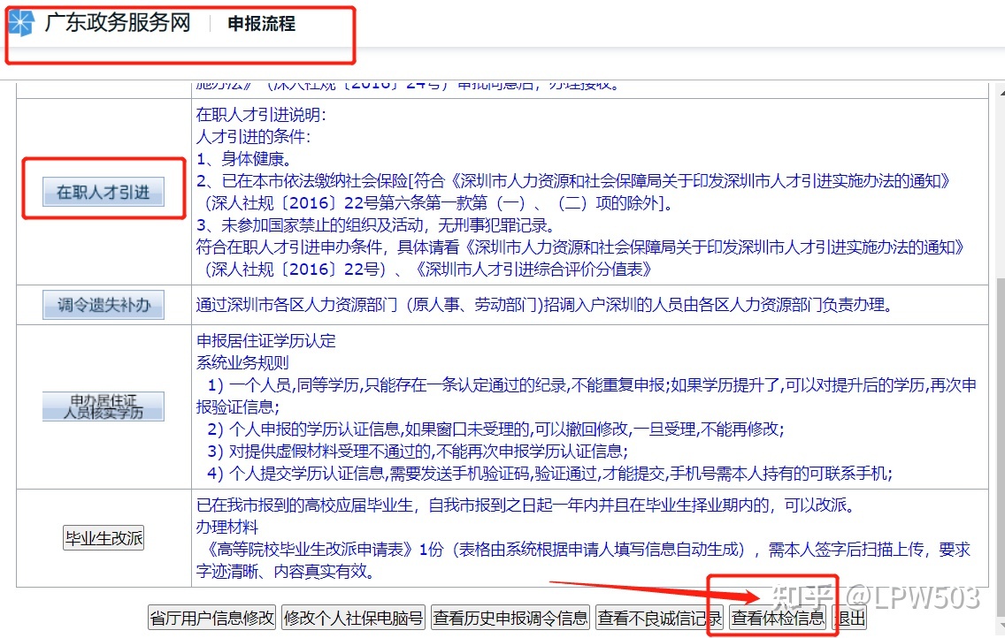This screenshot has height=638, width=1005.
Task: Click the text 《高等院校毕业生改派申请表》1份
Action: (x=325, y=550)
